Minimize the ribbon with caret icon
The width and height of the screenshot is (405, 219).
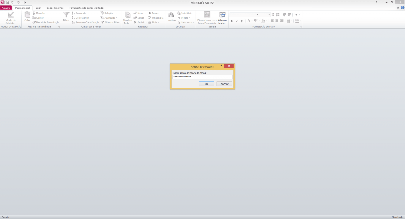398,8
